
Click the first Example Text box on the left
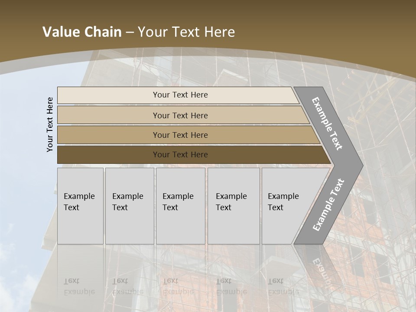[x=80, y=206]
